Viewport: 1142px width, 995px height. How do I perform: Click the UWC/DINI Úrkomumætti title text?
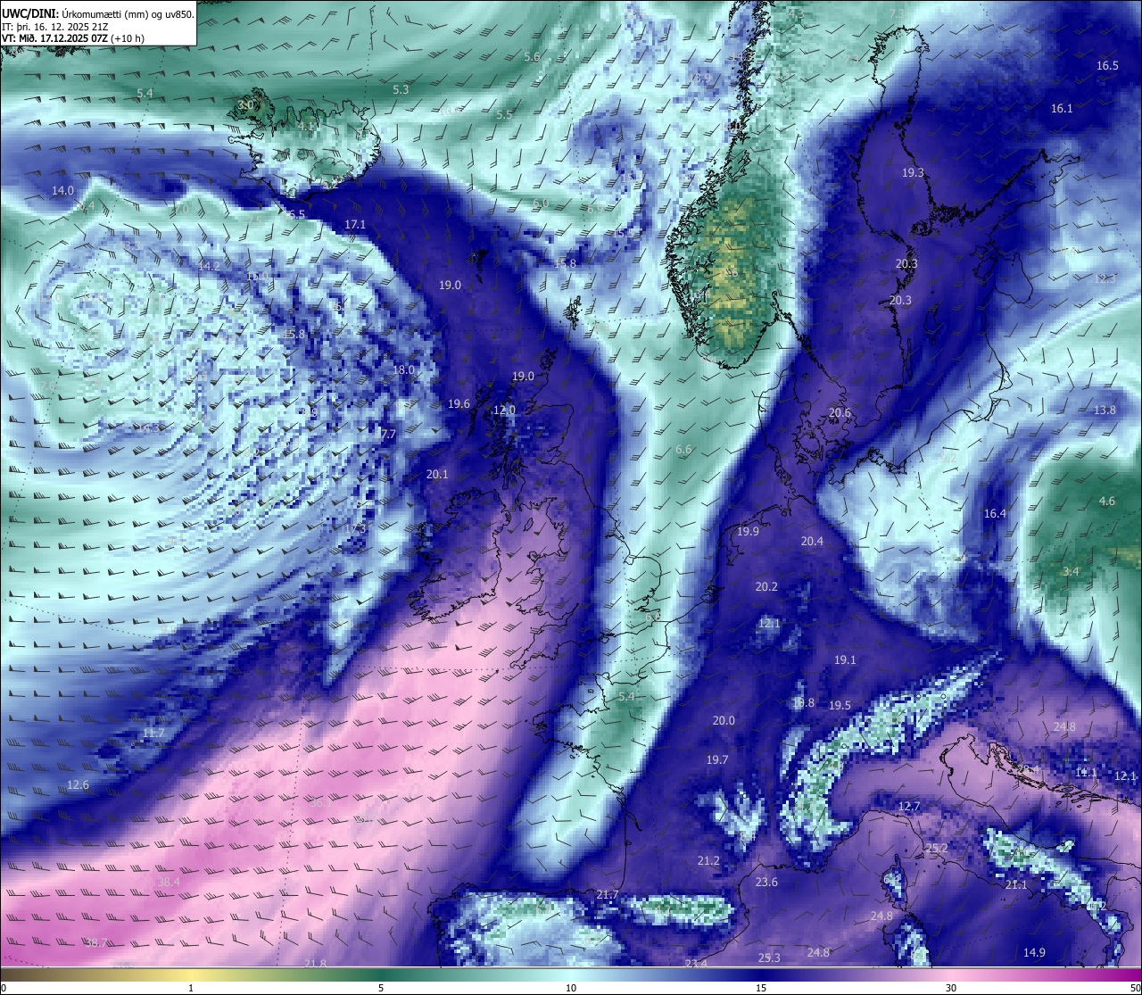[x=98, y=13]
